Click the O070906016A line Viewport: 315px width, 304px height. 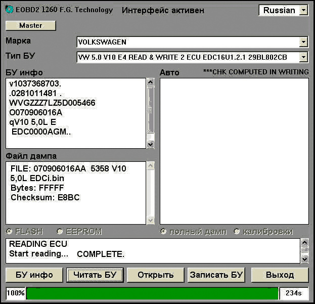coord(36,112)
